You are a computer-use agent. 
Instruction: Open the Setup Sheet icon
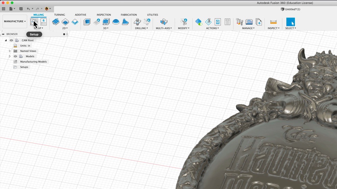point(227,22)
